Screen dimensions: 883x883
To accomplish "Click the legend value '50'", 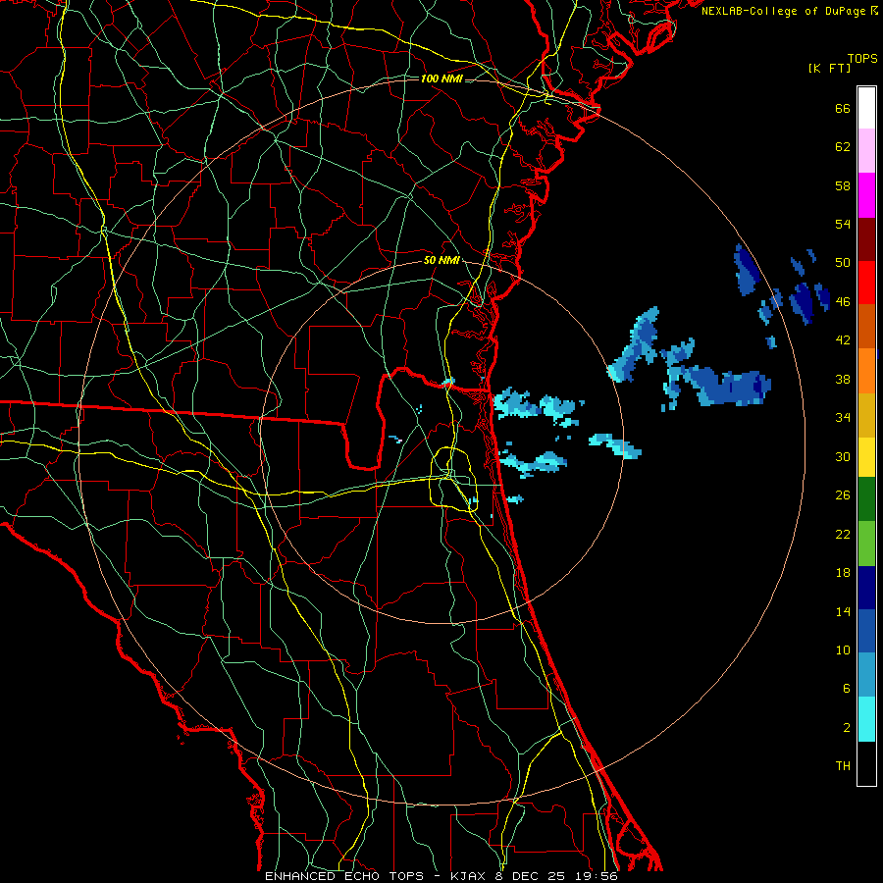I will tap(843, 263).
